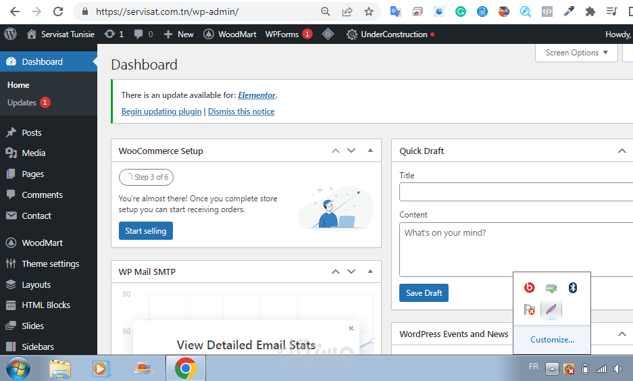Open the Elementor update details link
633x381 pixels.
point(257,95)
